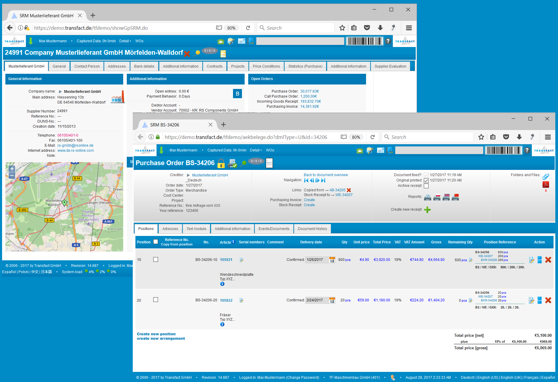Check the checkbox for position 20
558x382 pixels.
156,300
